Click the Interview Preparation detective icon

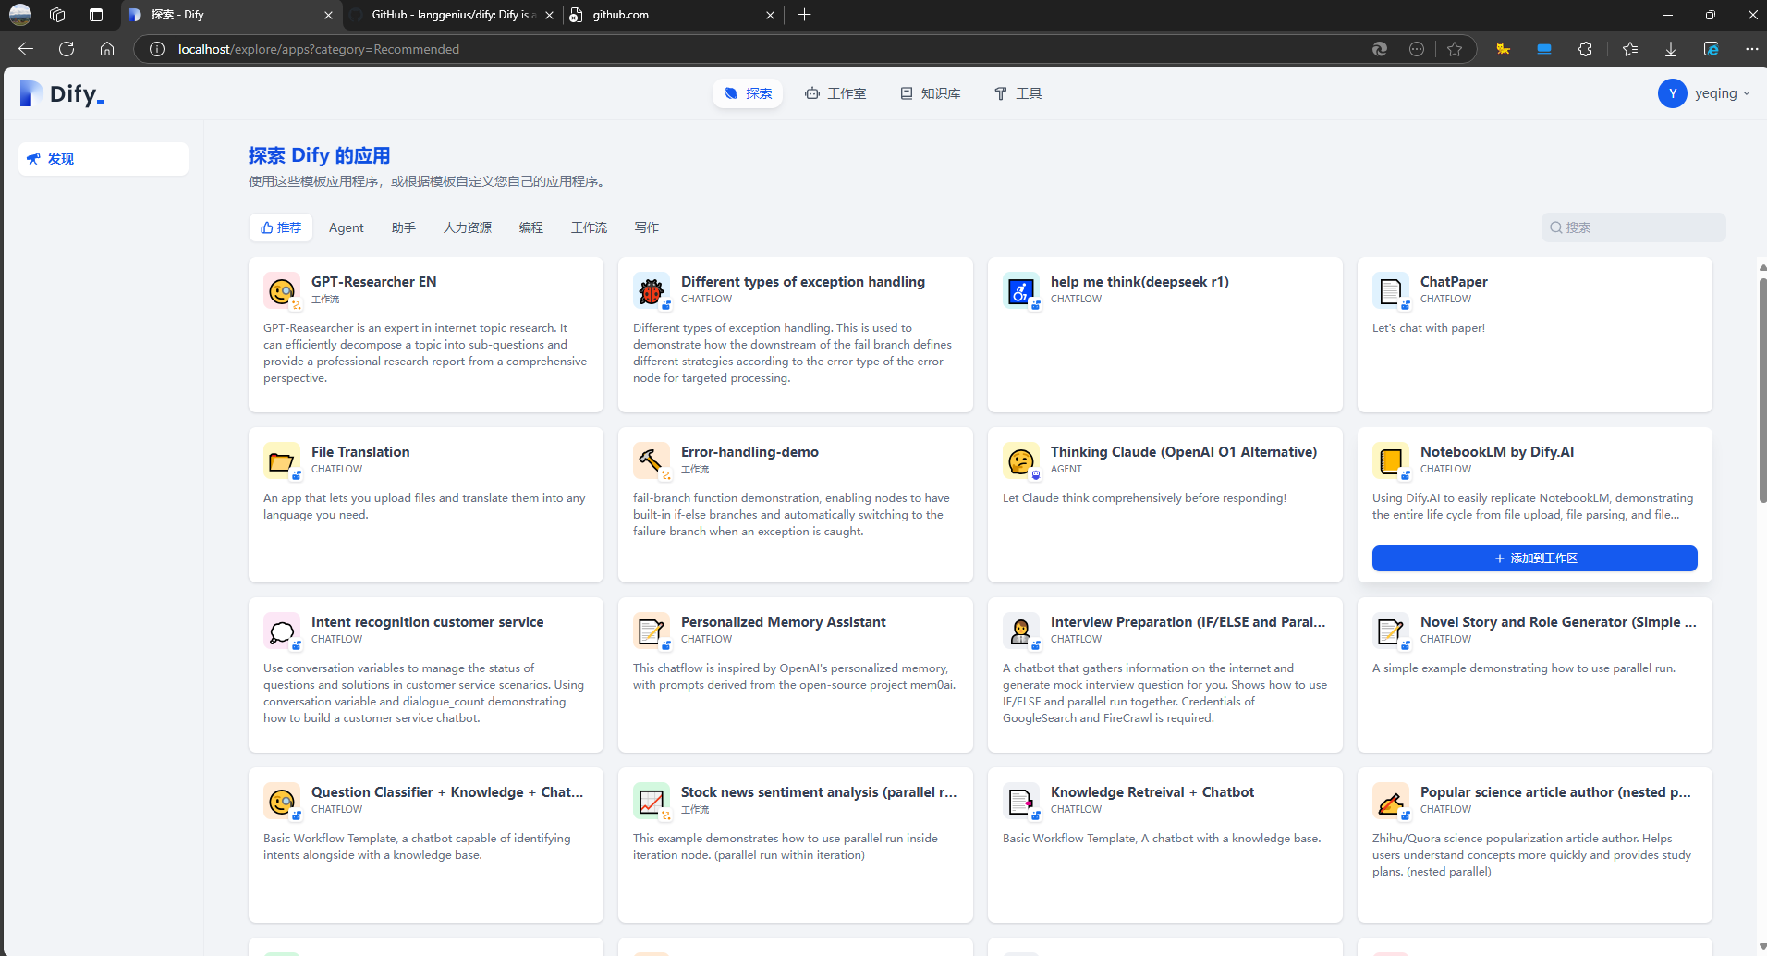click(1021, 631)
